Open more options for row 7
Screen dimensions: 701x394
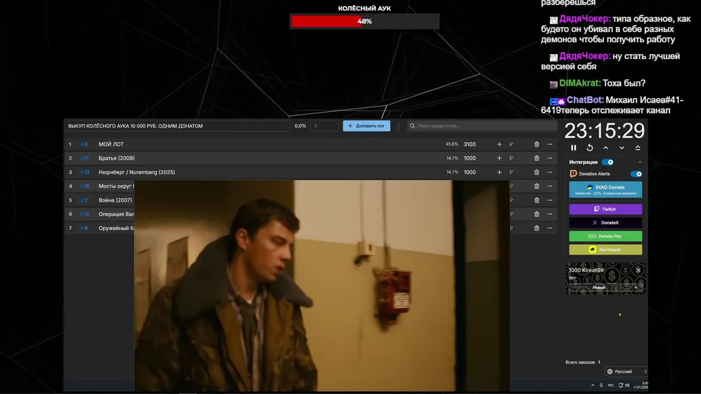pyautogui.click(x=550, y=228)
